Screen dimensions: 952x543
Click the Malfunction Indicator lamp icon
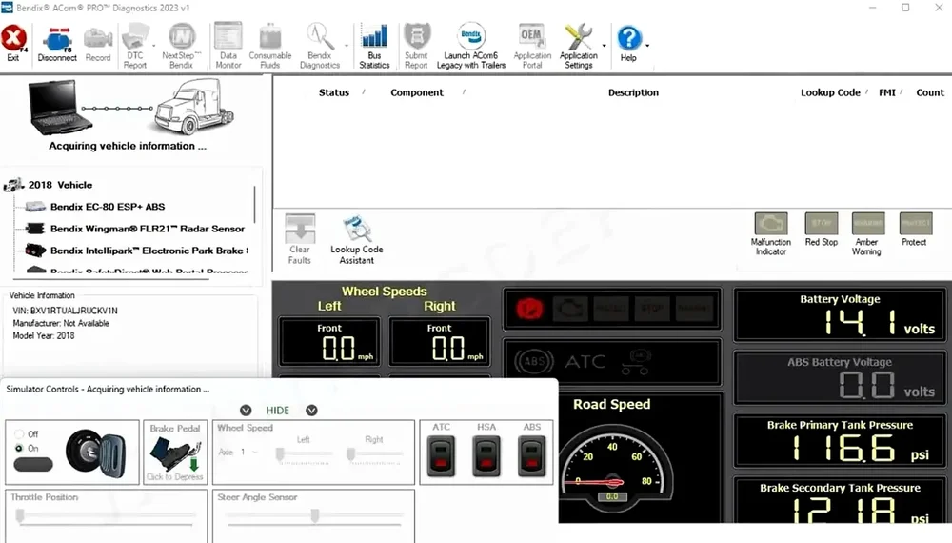click(770, 224)
